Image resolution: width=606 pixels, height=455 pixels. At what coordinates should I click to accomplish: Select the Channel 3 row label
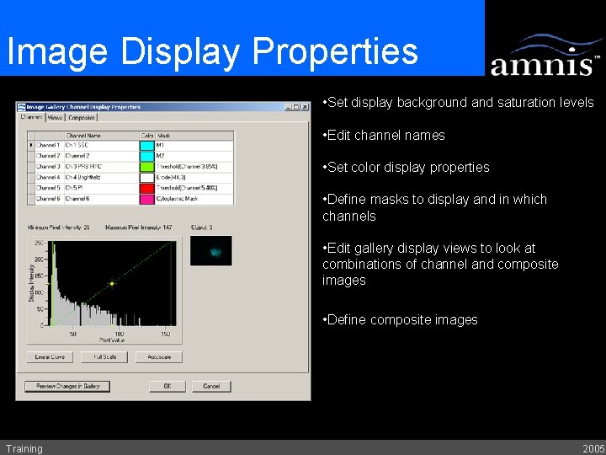click(49, 167)
